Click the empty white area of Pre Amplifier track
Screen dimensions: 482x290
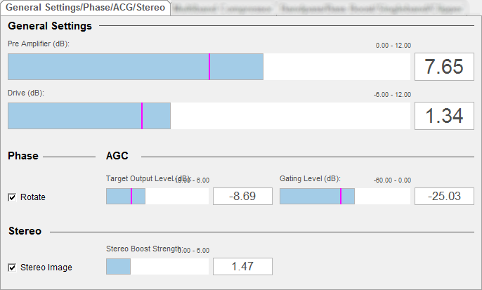pos(336,67)
